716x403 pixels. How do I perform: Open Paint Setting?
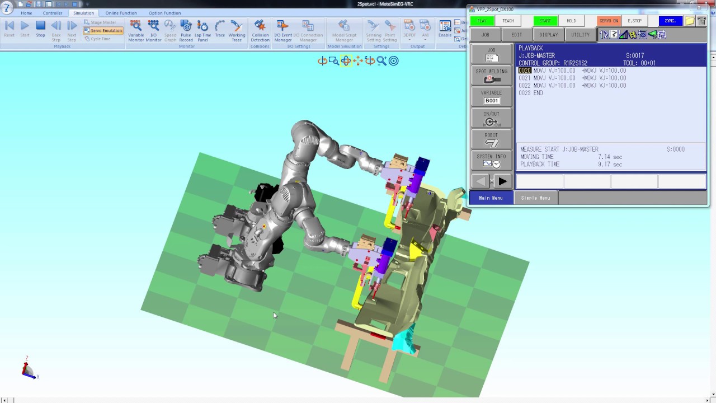pyautogui.click(x=390, y=31)
